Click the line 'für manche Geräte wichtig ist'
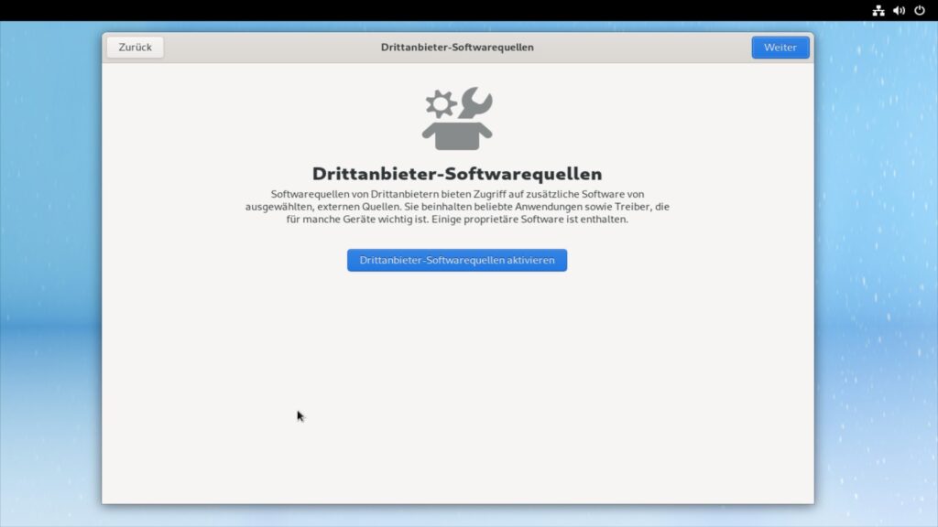The image size is (938, 527). (x=457, y=220)
